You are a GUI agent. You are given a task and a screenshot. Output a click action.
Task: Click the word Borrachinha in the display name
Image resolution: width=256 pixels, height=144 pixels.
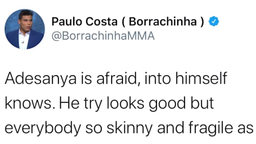point(163,21)
